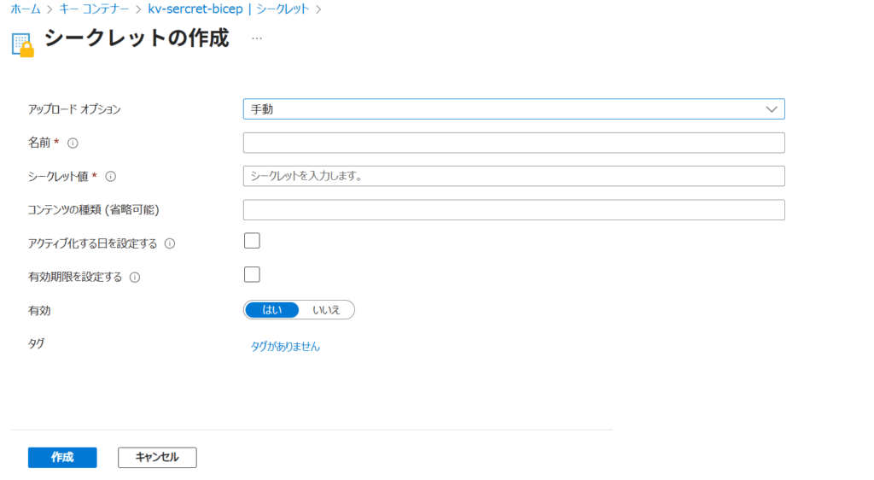Viewport: 874px width, 480px height.
Task: Open the ellipsis more options menu
Action: tap(257, 39)
